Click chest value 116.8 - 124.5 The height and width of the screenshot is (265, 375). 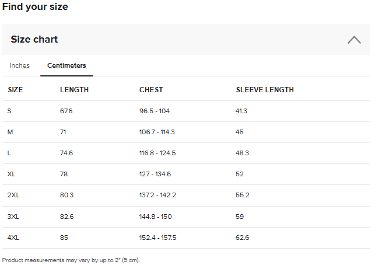(x=157, y=153)
